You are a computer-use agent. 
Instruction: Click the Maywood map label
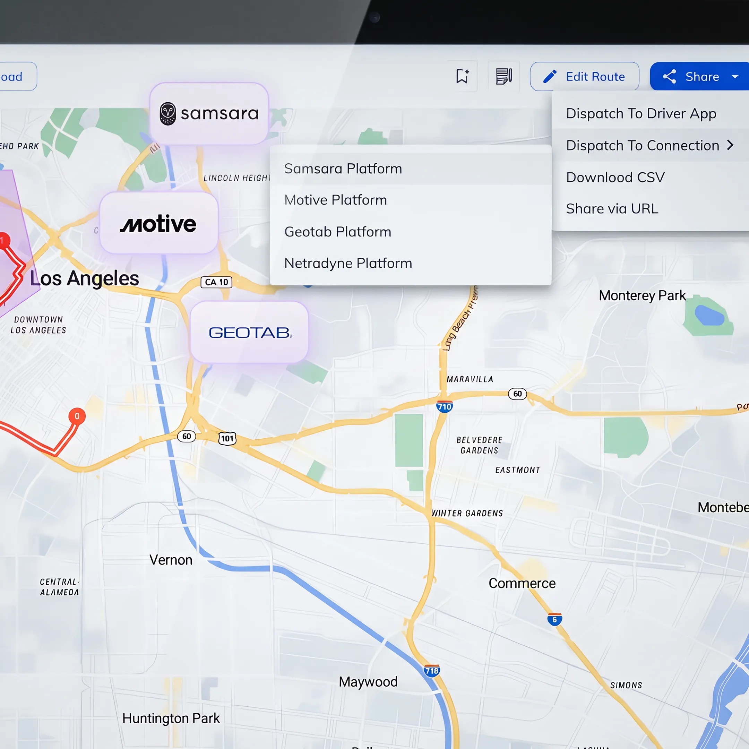(368, 682)
